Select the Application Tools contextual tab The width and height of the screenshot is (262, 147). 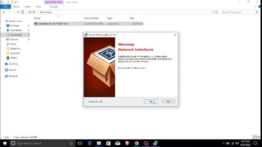pyautogui.click(x=54, y=2)
